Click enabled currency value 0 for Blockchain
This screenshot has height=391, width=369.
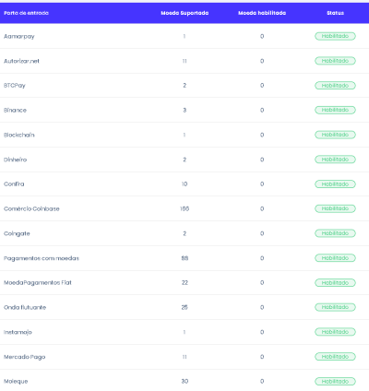tap(262, 135)
